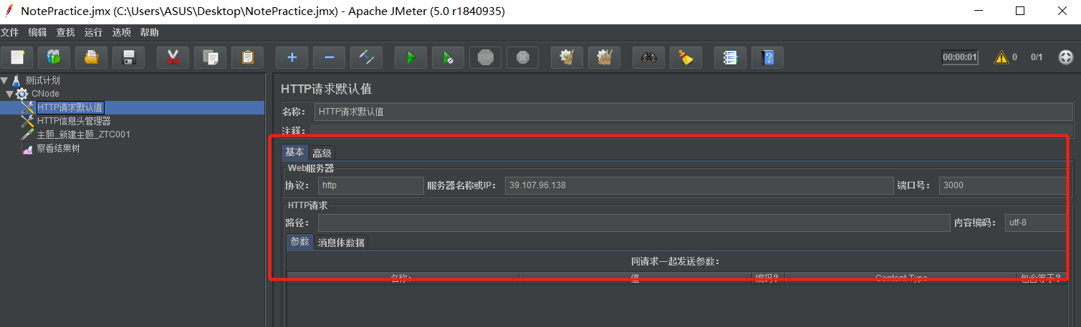Click the 0/1 thread count indicator

pyautogui.click(x=1037, y=57)
